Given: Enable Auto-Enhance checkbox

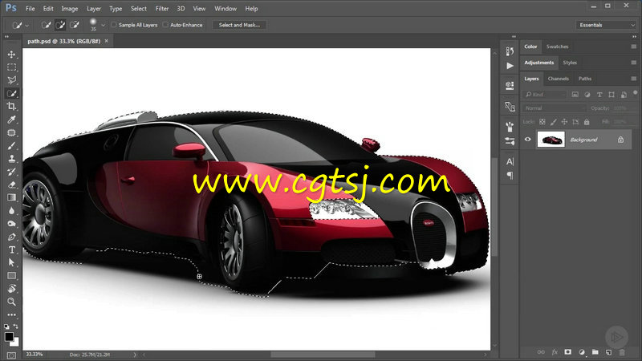Looking at the screenshot, I should tap(165, 25).
